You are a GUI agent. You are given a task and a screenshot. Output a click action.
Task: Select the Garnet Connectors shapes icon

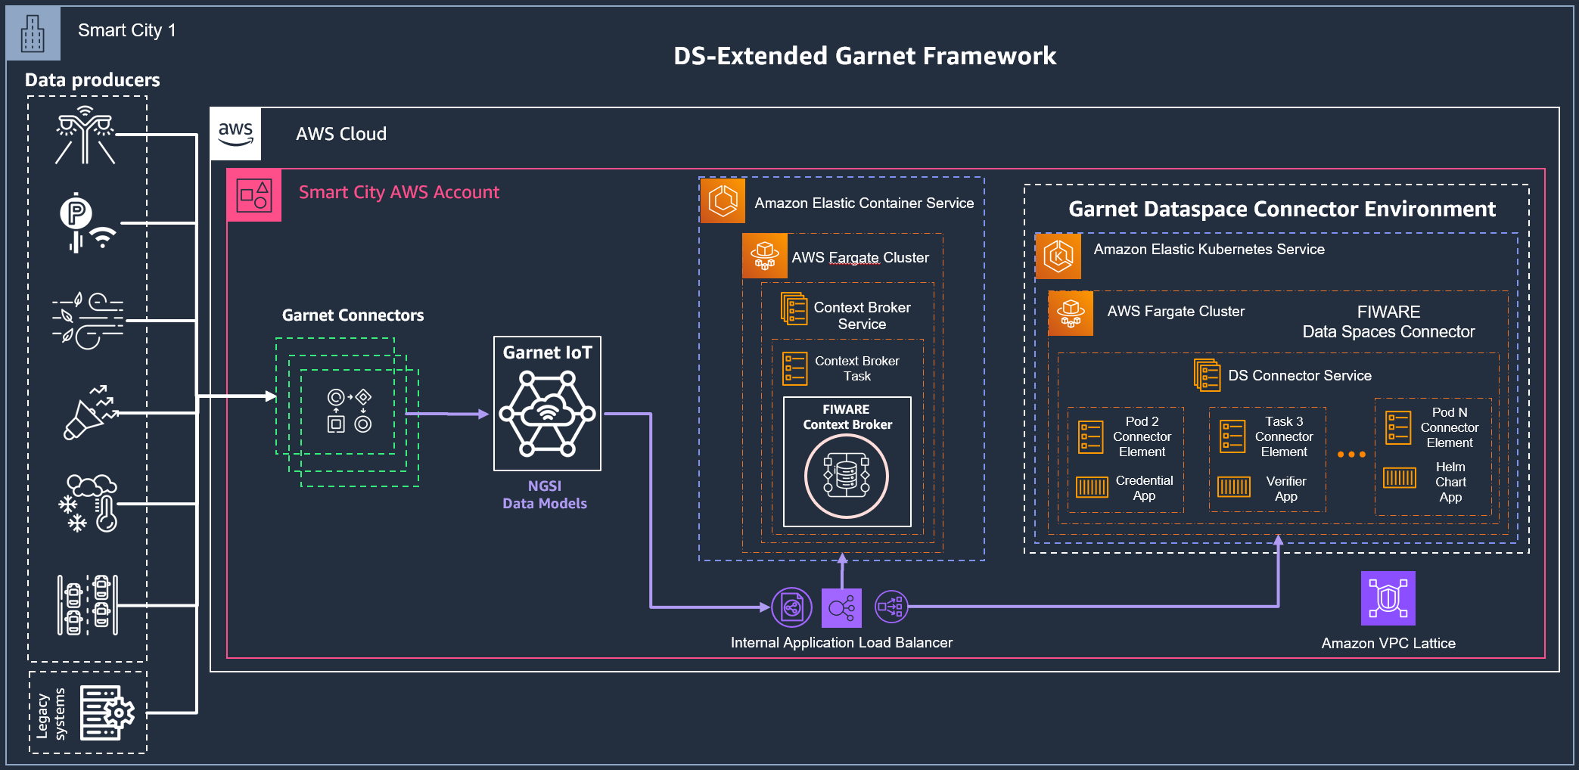point(349,411)
